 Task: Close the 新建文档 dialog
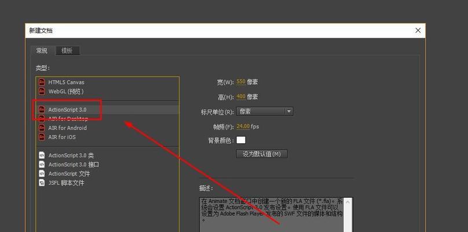point(418,31)
